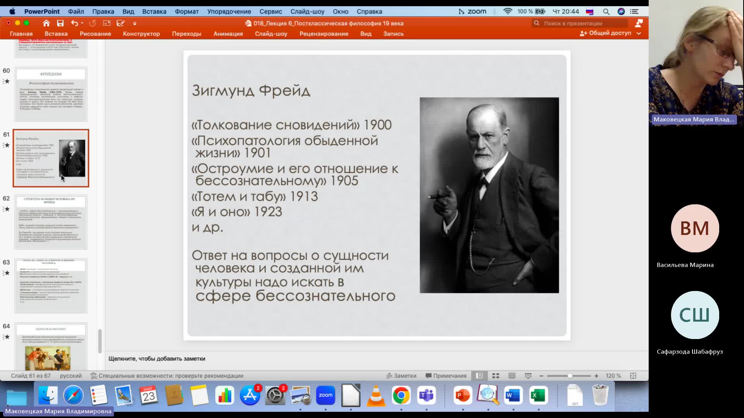Image resolution: width=744 pixels, height=418 pixels.
Task: Click the user account icon in the title bar
Action: click(x=639, y=23)
